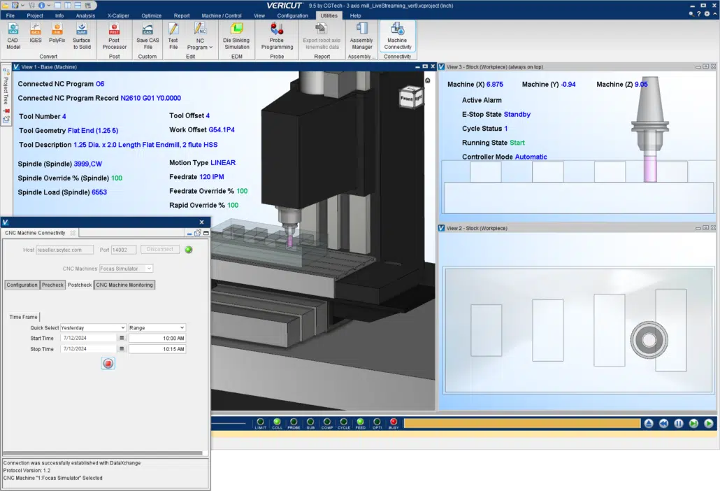This screenshot has width=720, height=491.
Task: Toggle the FEED status light
Action: (361, 423)
